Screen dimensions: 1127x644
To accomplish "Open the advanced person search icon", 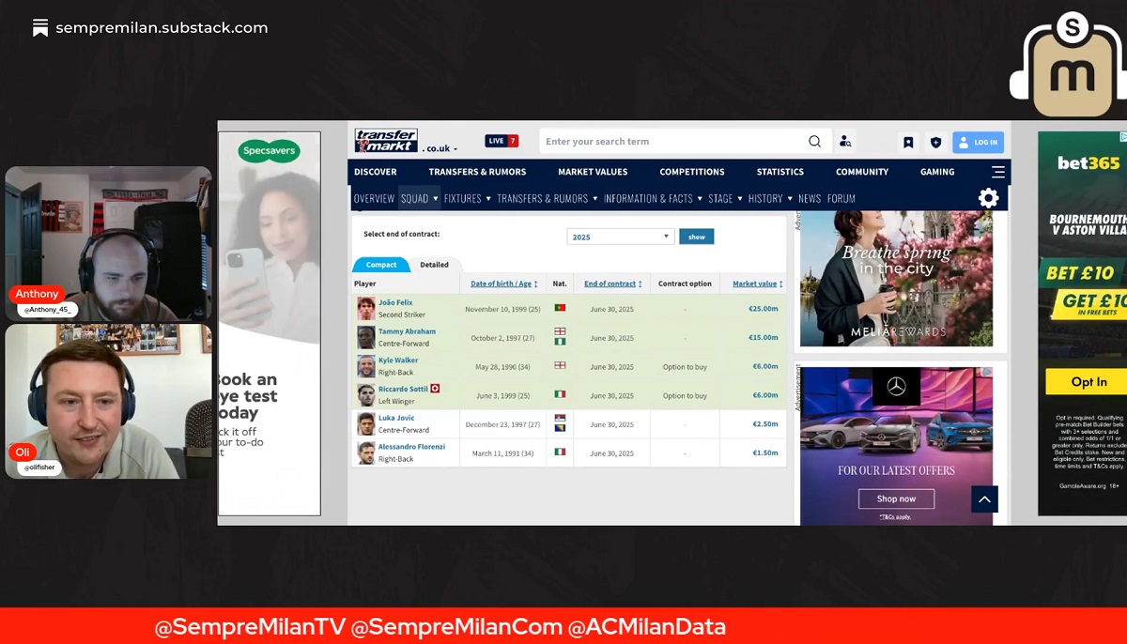I will pos(845,142).
